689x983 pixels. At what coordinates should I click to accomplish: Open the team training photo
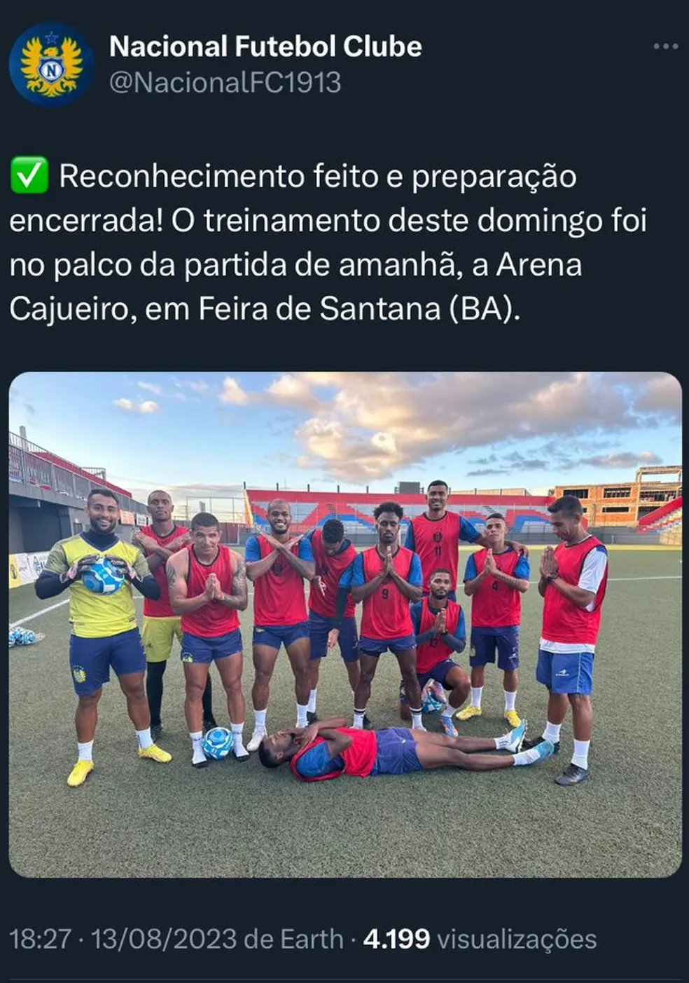345,625
